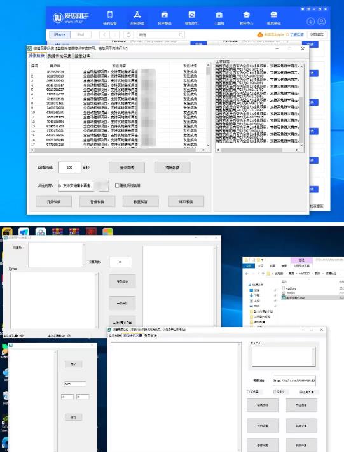Image resolution: width=344 pixels, height=452 pixels.
Task: Tick the second checkbox under the Weibo URL field
Action: (x=275, y=392)
